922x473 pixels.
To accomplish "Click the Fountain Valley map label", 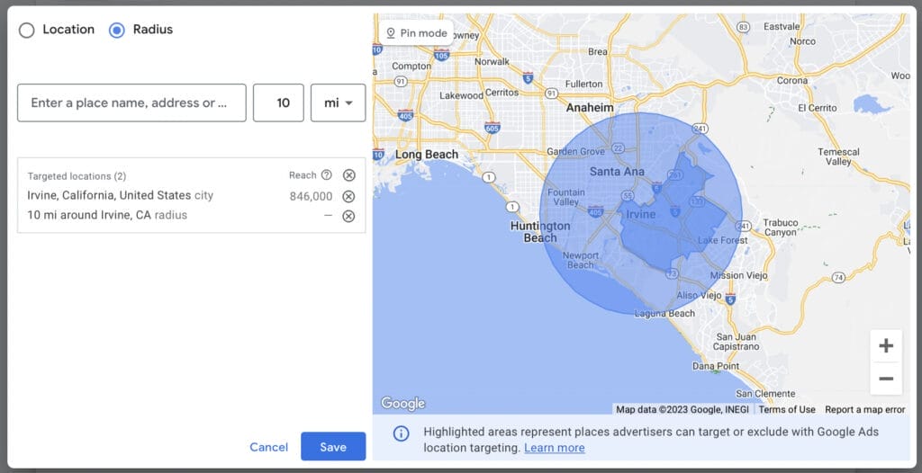I will click(x=565, y=197).
